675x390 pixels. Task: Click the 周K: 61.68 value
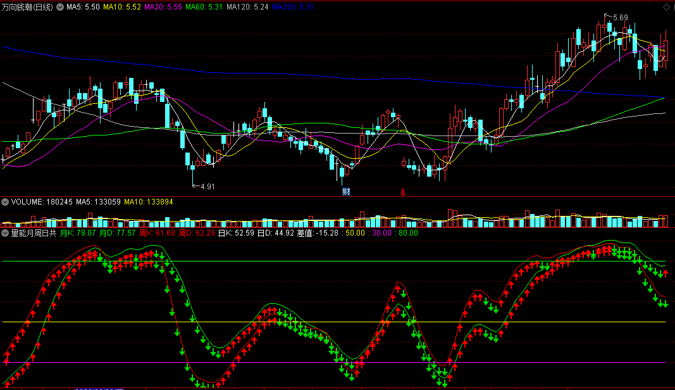(x=157, y=233)
